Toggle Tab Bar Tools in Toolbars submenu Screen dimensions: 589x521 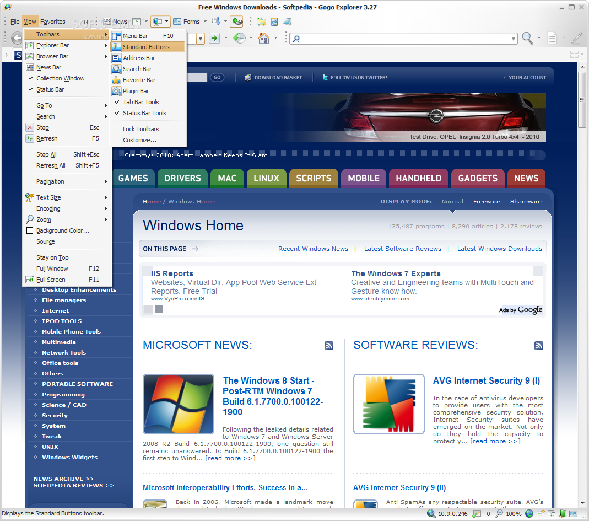[148, 102]
